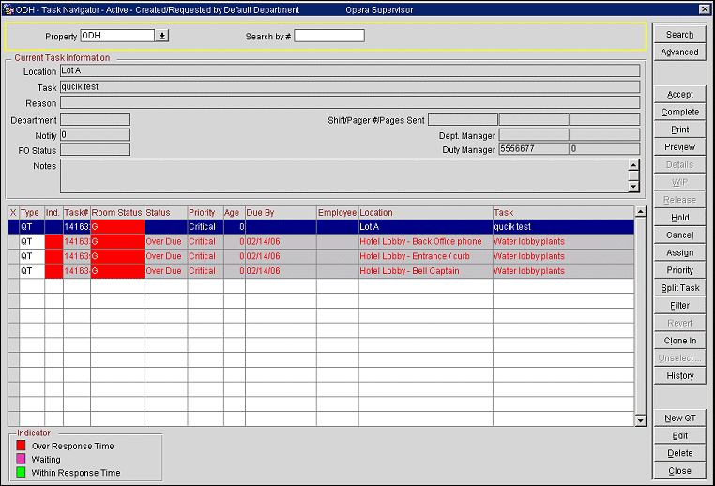Click the Split Task button
This screenshot has height=486, width=715.
point(679,288)
